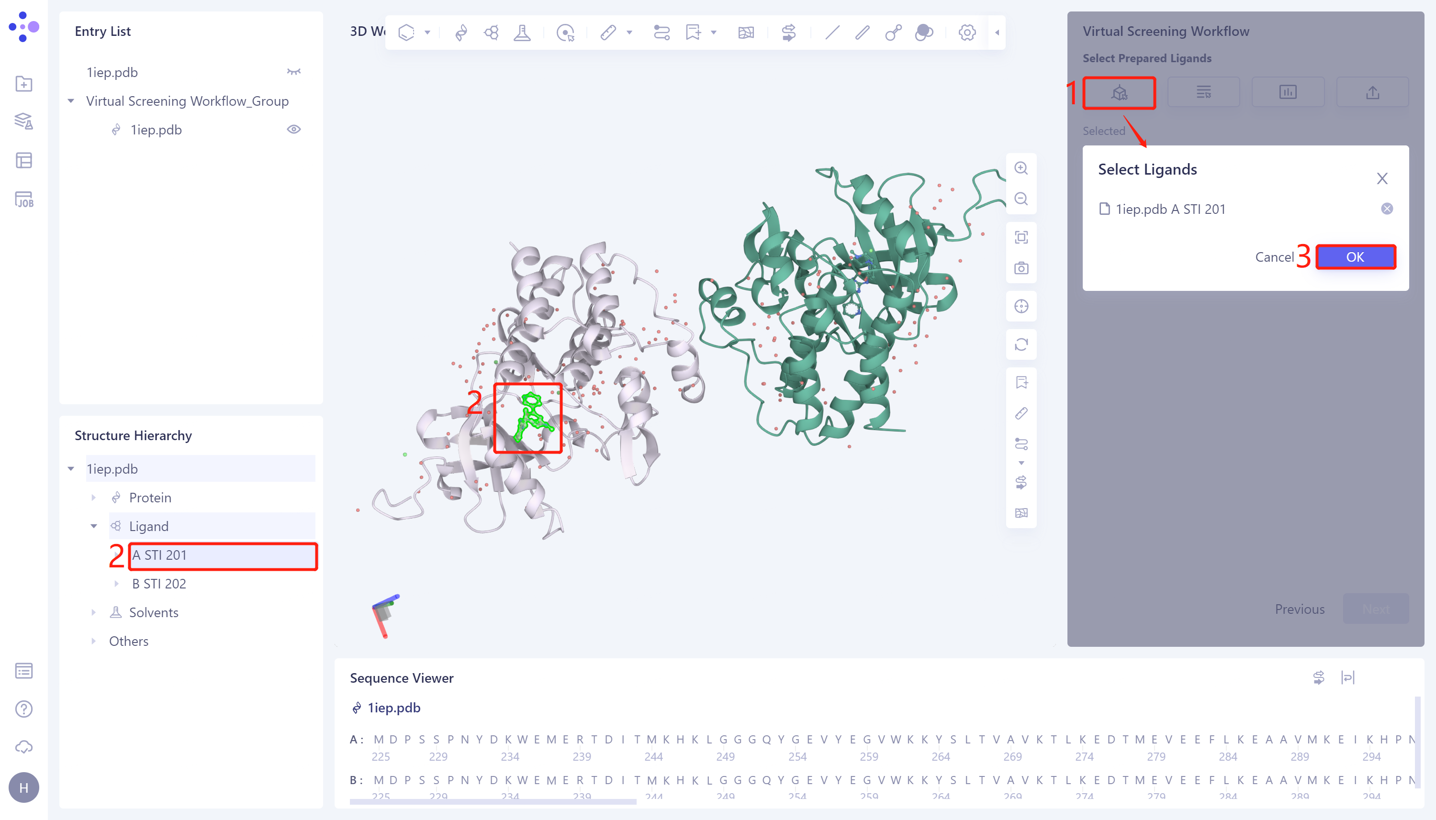Collapse the Virtual Screening Workflow_Group
Viewport: 1436px width, 820px height.
click(71, 101)
